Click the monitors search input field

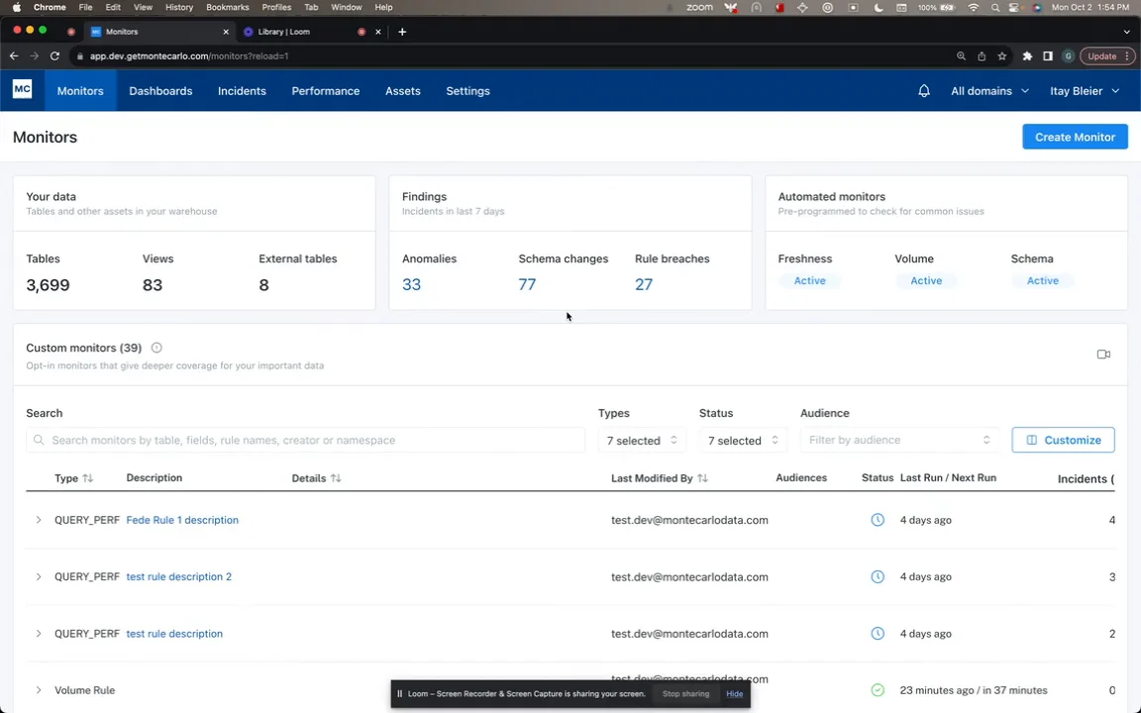(306, 440)
